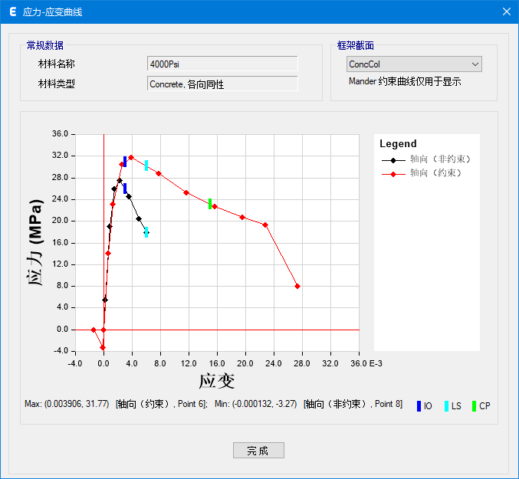Open the ConcCol frame section dropdown
Screen dimensions: 519x479
(414, 64)
